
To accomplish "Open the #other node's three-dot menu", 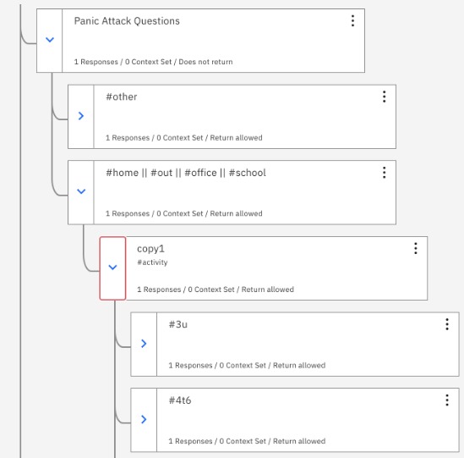I will click(384, 97).
